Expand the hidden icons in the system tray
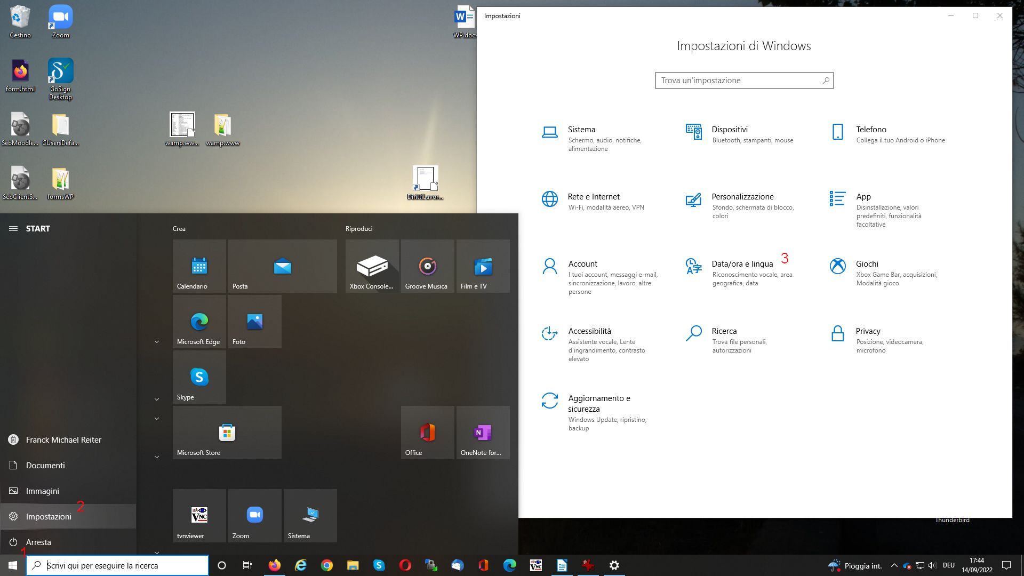Viewport: 1024px width, 576px height. 894,565
